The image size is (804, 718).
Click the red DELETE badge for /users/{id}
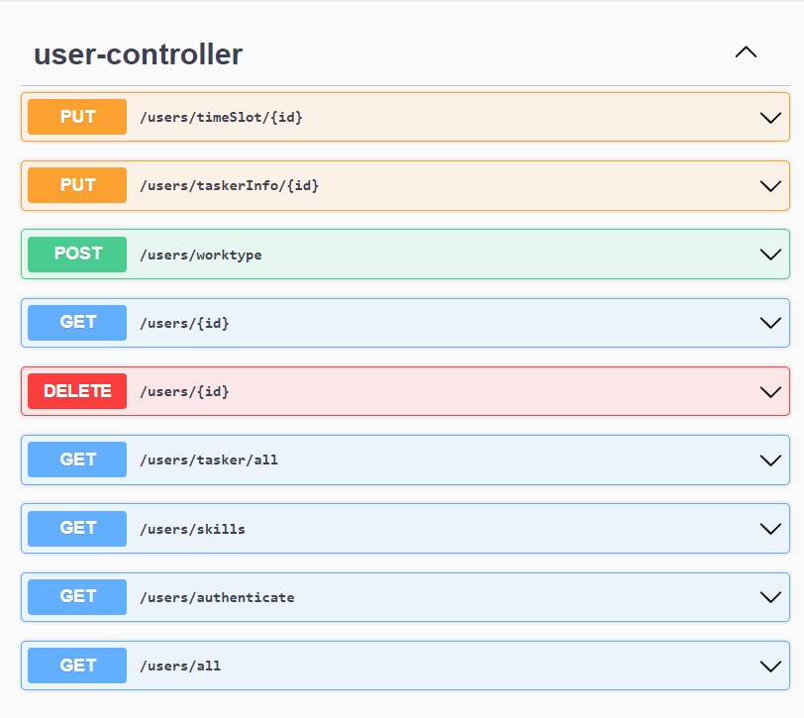76,390
